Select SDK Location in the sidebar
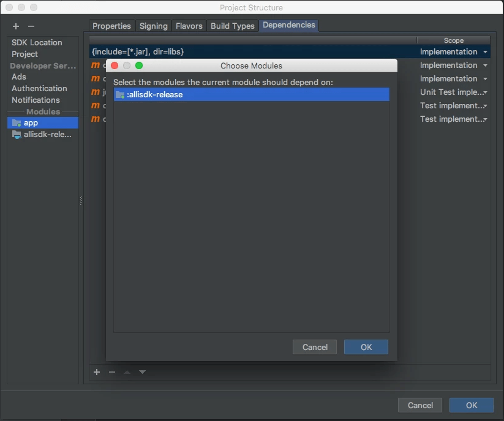This screenshot has width=504, height=421. (x=36, y=42)
